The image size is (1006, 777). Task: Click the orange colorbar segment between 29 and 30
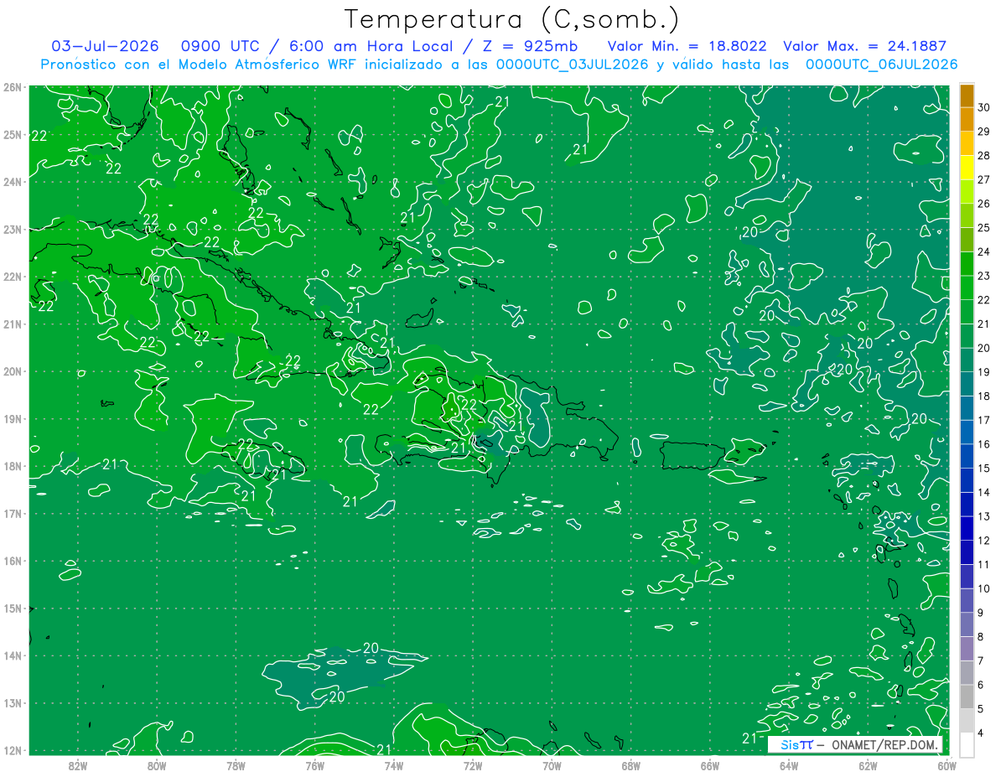pos(967,120)
